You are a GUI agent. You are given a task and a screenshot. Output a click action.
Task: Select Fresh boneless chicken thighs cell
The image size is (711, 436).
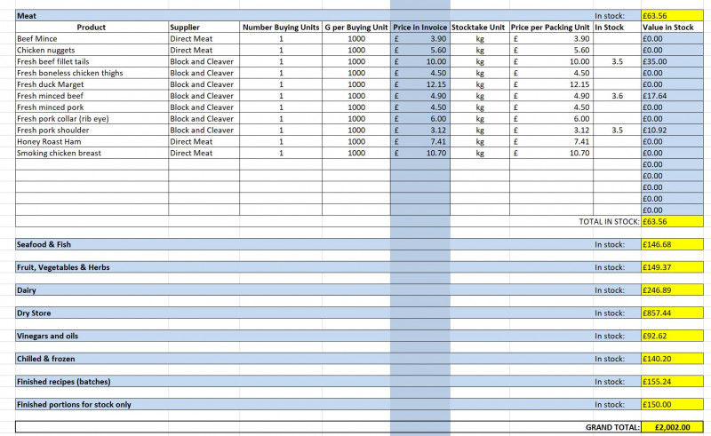pyautogui.click(x=92, y=73)
